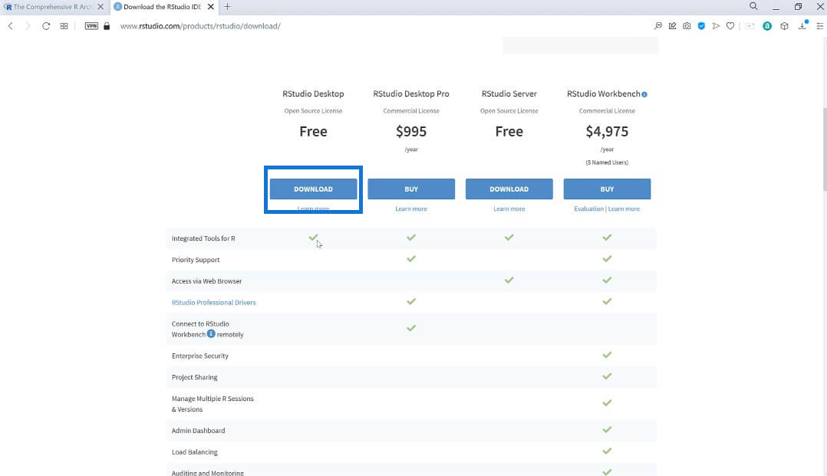Viewport: 827px width, 476px height.
Task: Download RStudio Server
Action: 509,189
